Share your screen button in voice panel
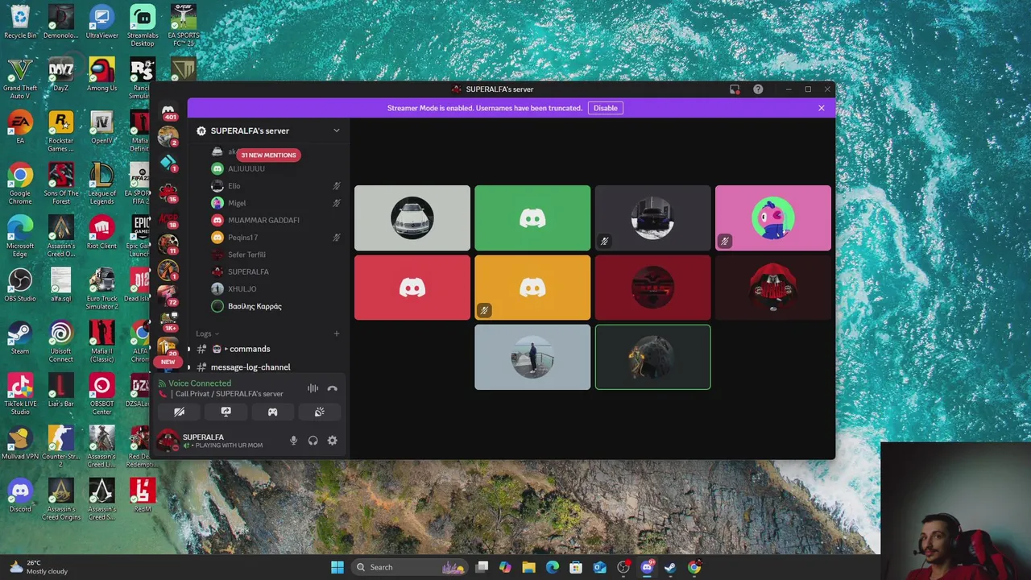This screenshot has height=580, width=1031. 226,412
